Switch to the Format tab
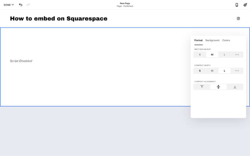This screenshot has width=250, height=156. [198, 40]
